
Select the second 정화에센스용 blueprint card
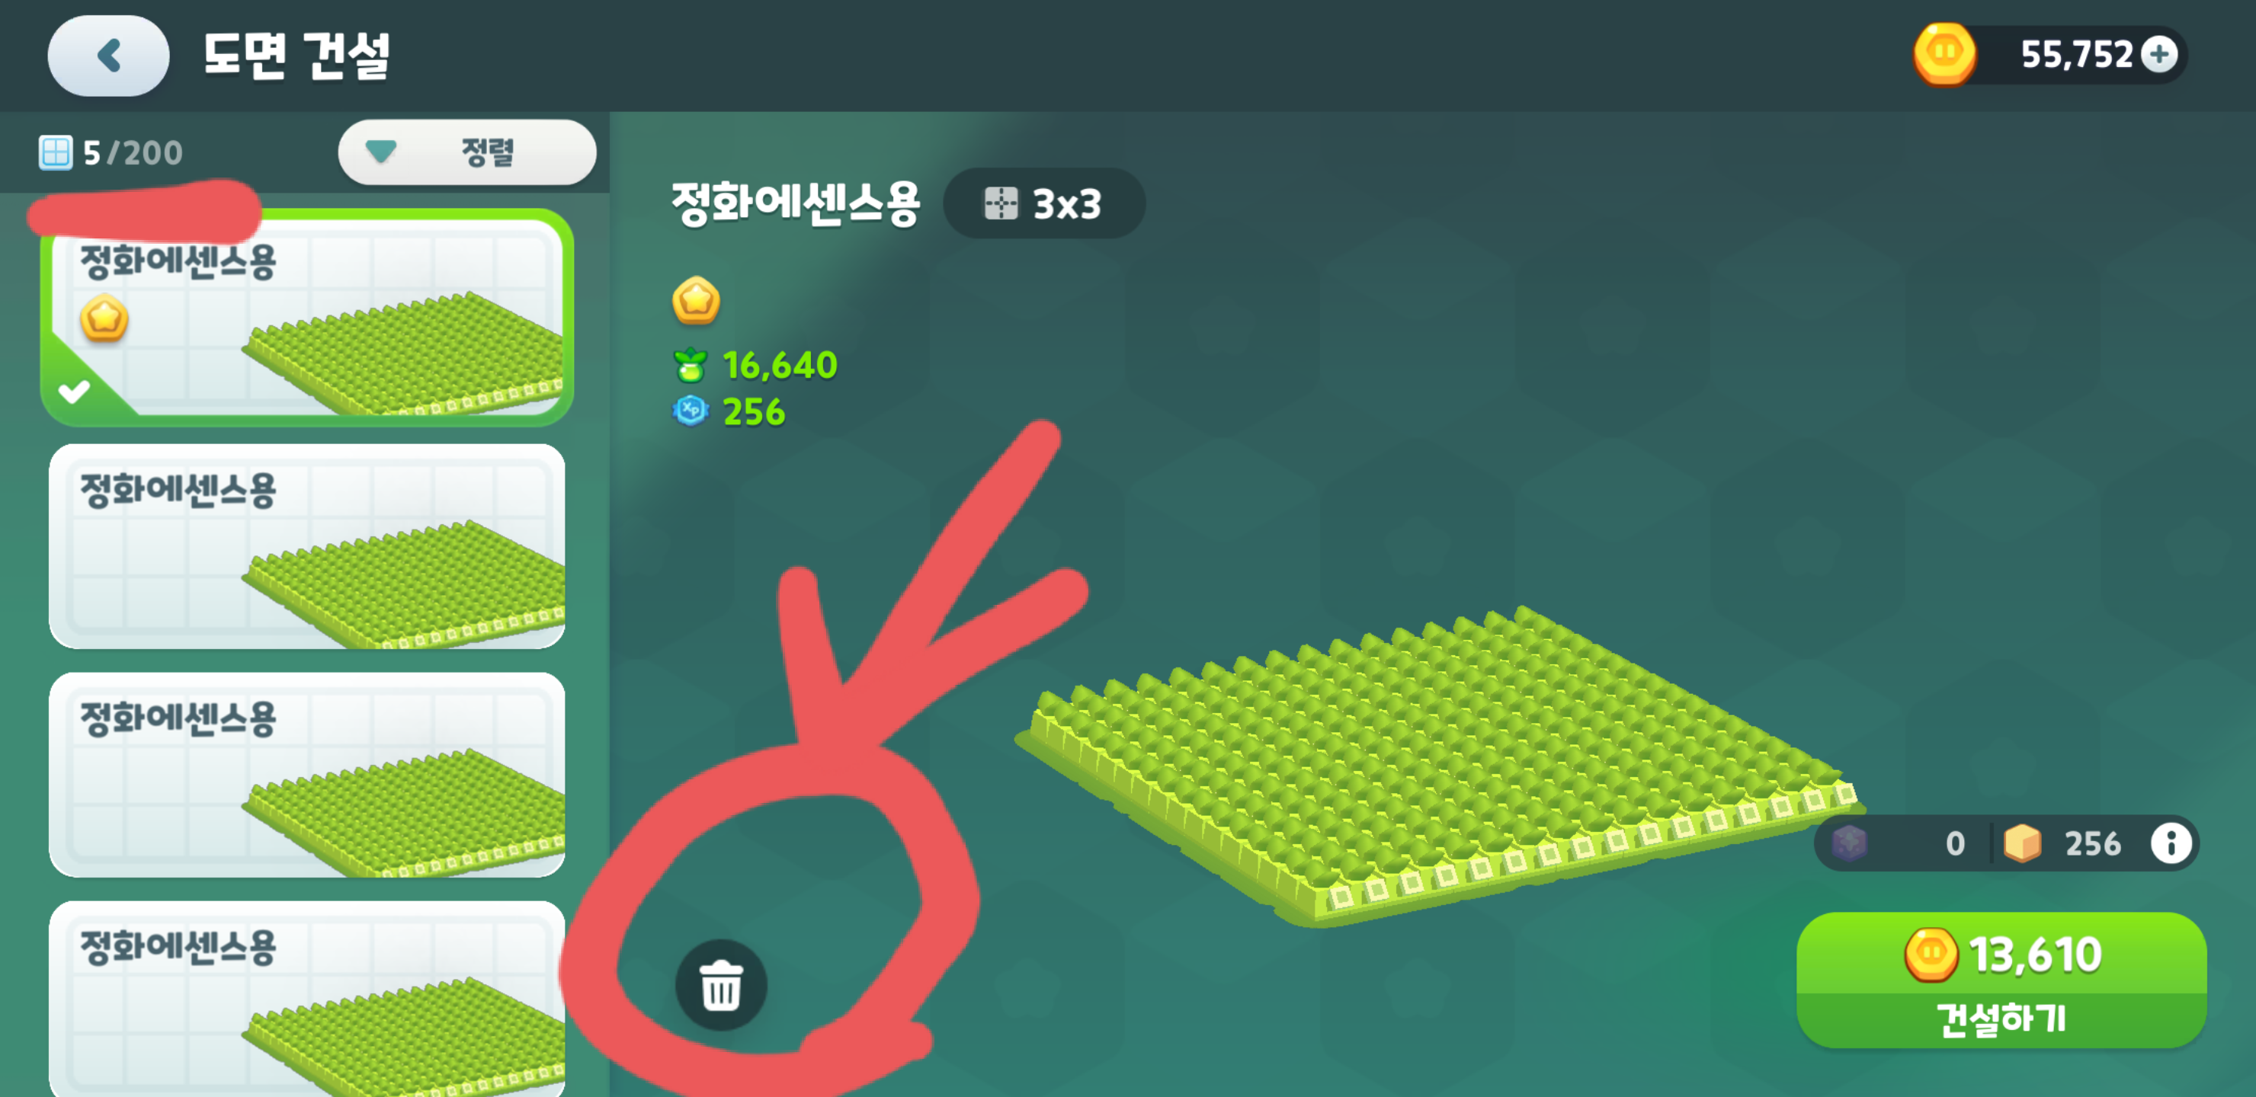click(x=306, y=546)
